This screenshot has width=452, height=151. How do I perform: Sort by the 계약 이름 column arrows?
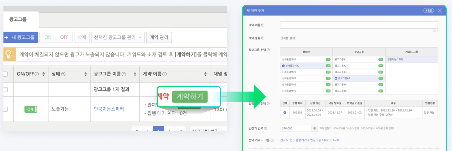click(x=205, y=74)
